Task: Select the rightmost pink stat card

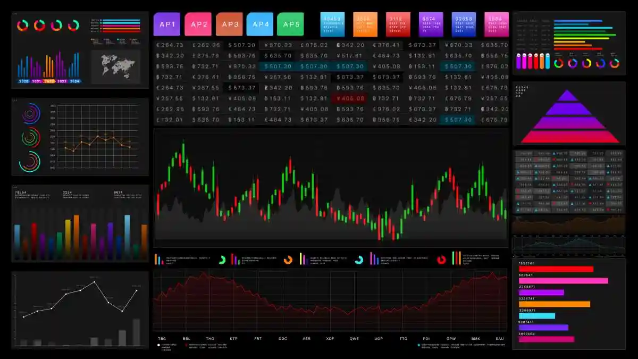Action: tap(497, 24)
